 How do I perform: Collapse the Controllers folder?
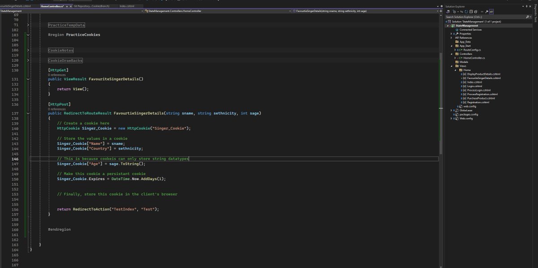tap(452, 54)
